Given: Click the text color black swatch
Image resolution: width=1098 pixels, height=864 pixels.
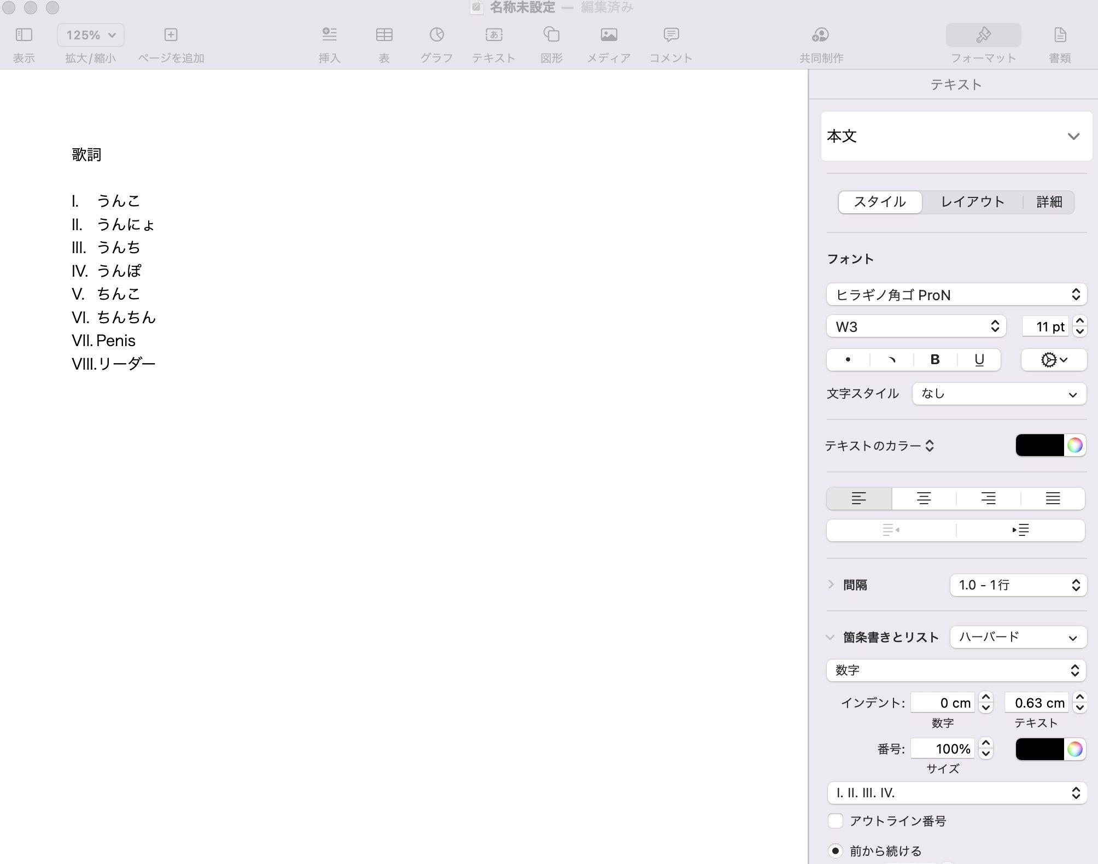Looking at the screenshot, I should point(1039,446).
